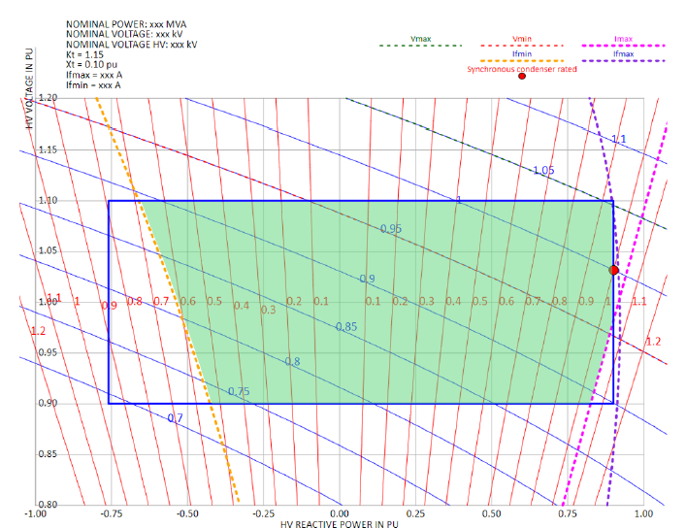This screenshot has height=528, width=686.
Task: Click the red synchronous condenser rated point on the plot
Action: click(x=613, y=270)
